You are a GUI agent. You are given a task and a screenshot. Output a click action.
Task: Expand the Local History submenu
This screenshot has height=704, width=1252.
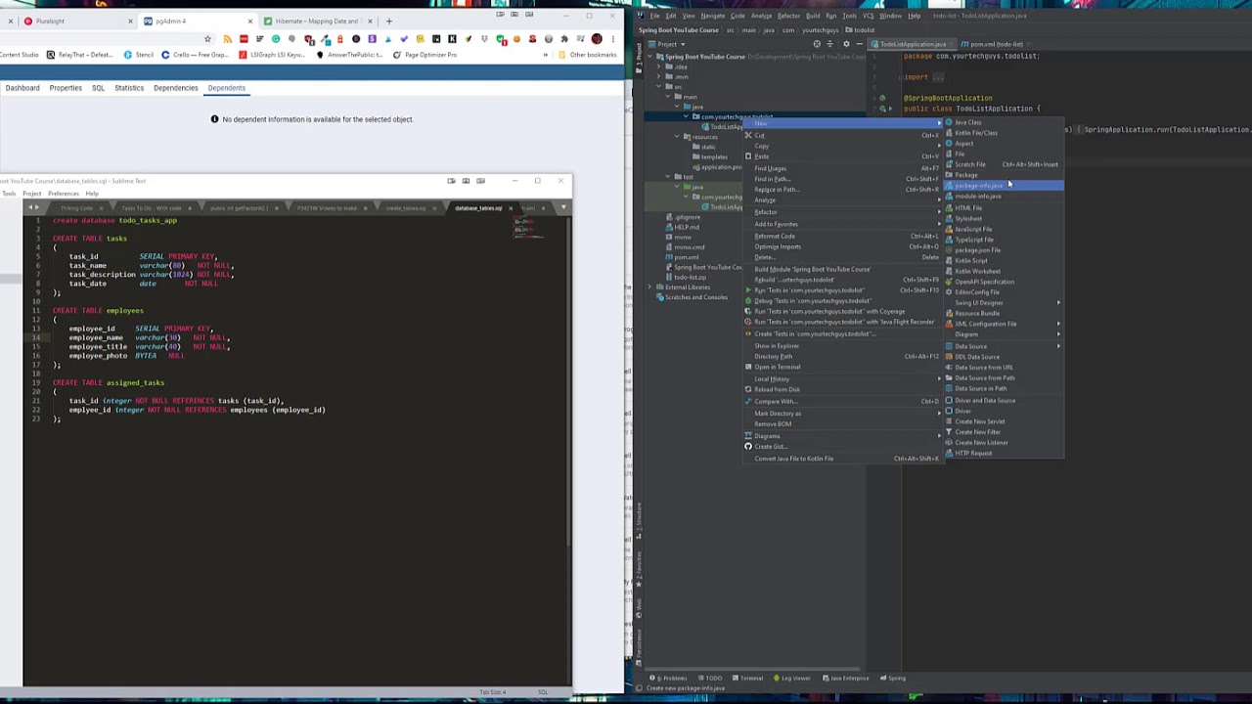(844, 378)
